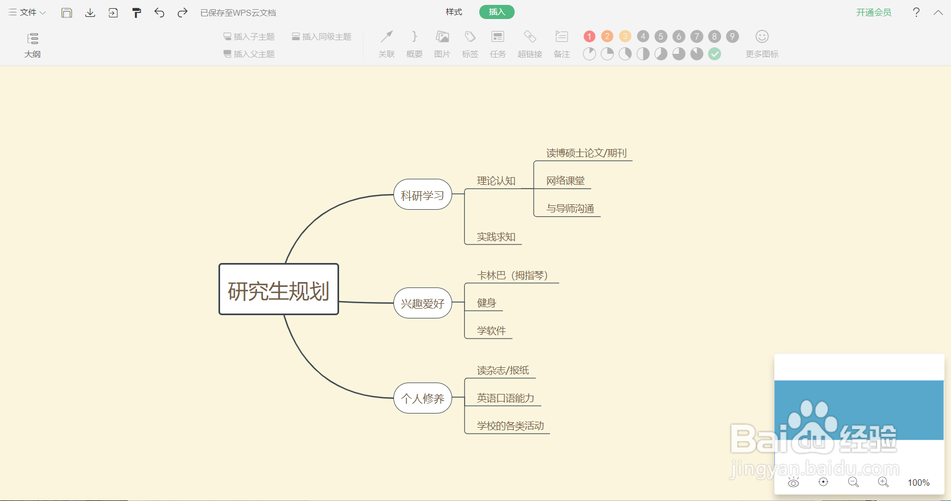Add a 标签 tag
The width and height of the screenshot is (951, 501).
coord(470,45)
